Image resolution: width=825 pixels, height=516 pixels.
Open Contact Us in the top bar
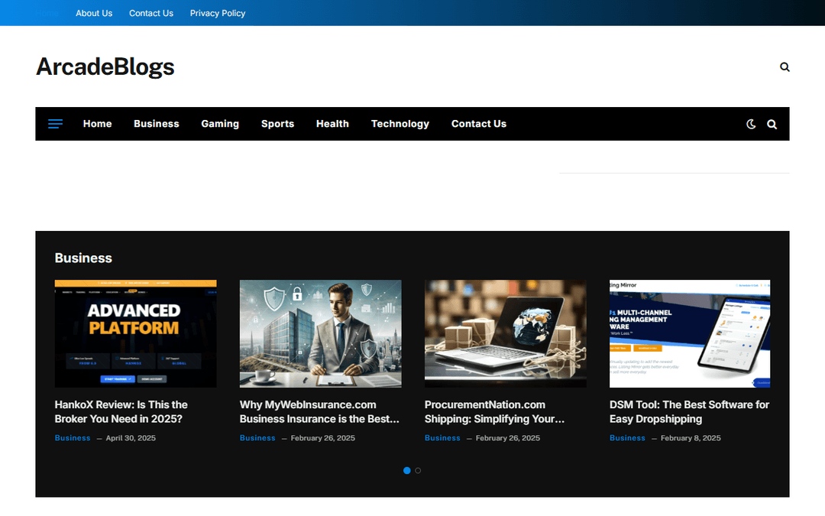pyautogui.click(x=151, y=13)
